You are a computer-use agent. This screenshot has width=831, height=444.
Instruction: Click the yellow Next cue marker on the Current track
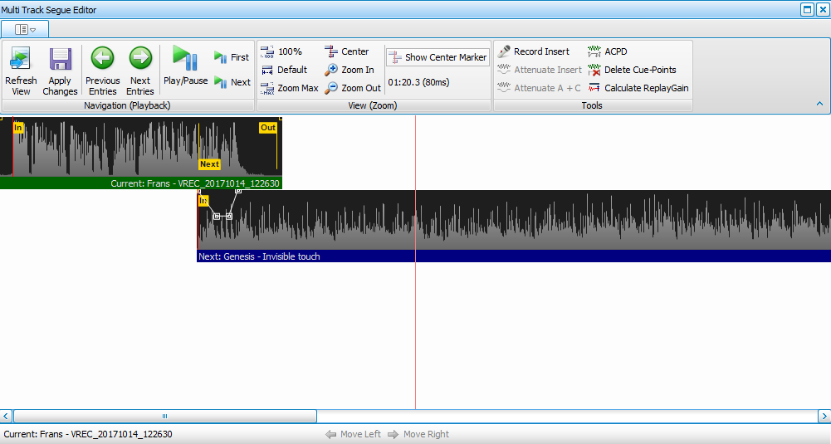(x=209, y=164)
